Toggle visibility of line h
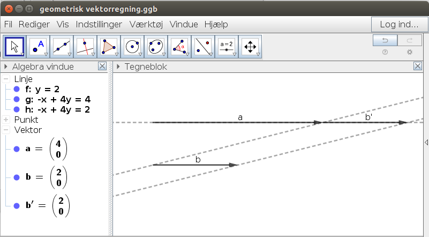This screenshot has width=429, height=237. pyautogui.click(x=17, y=109)
